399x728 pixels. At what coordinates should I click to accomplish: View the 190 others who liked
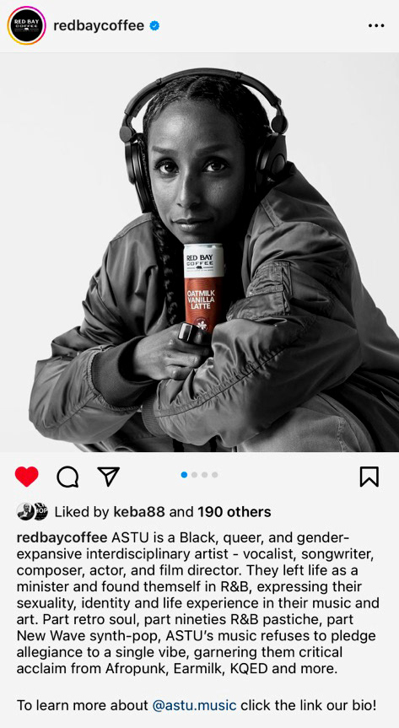[235, 512]
